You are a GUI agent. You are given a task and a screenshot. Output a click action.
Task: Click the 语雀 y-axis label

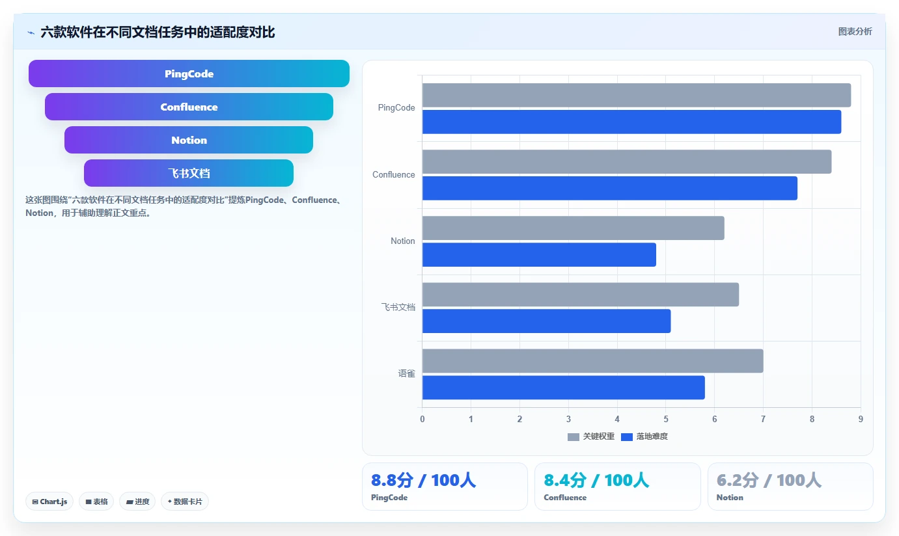click(x=407, y=373)
